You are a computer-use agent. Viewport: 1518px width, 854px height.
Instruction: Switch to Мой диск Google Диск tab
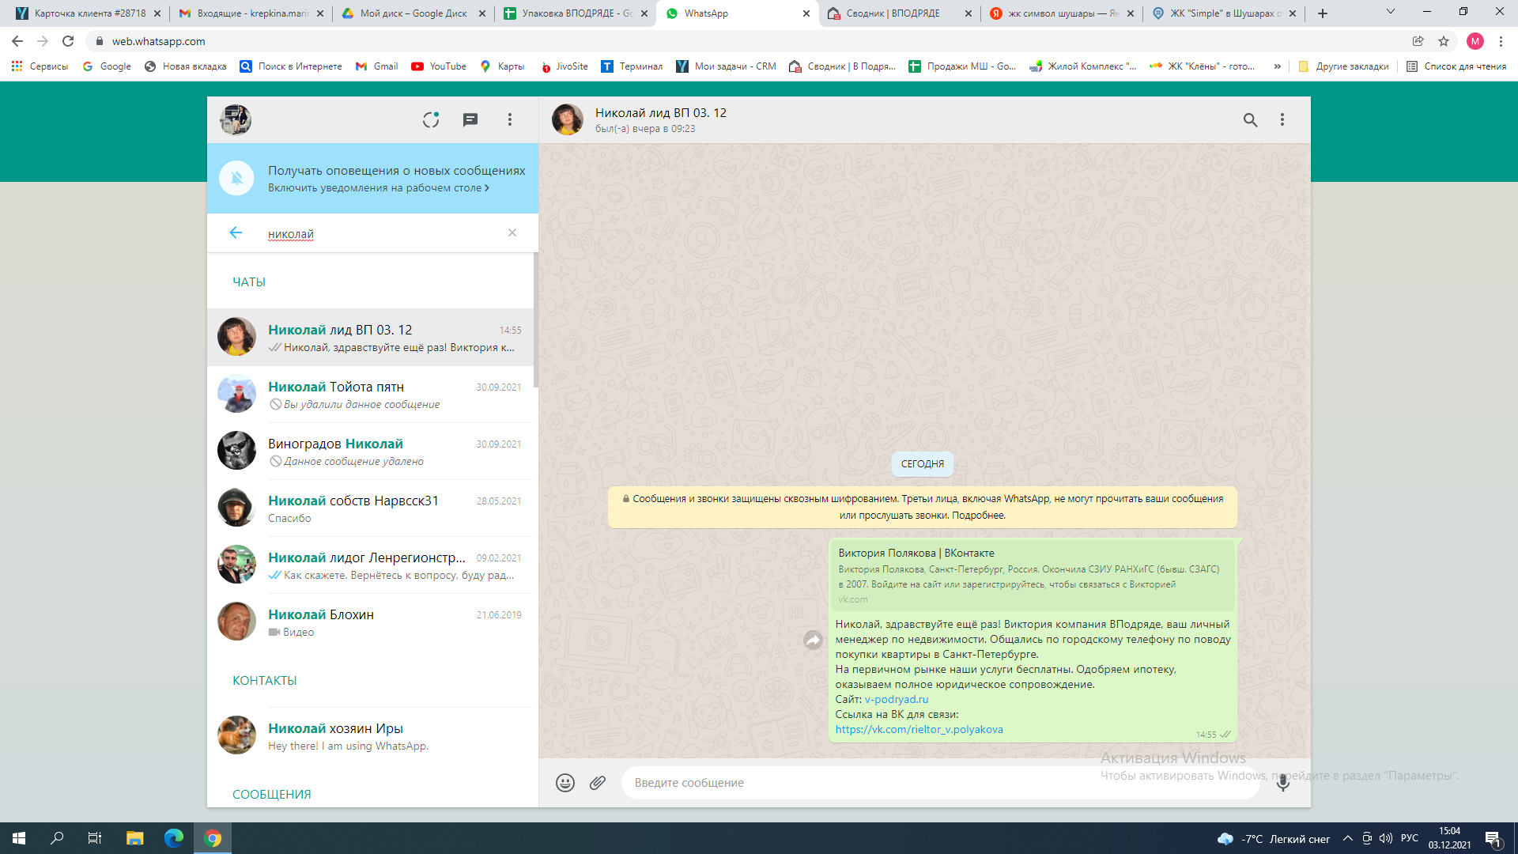(x=413, y=13)
